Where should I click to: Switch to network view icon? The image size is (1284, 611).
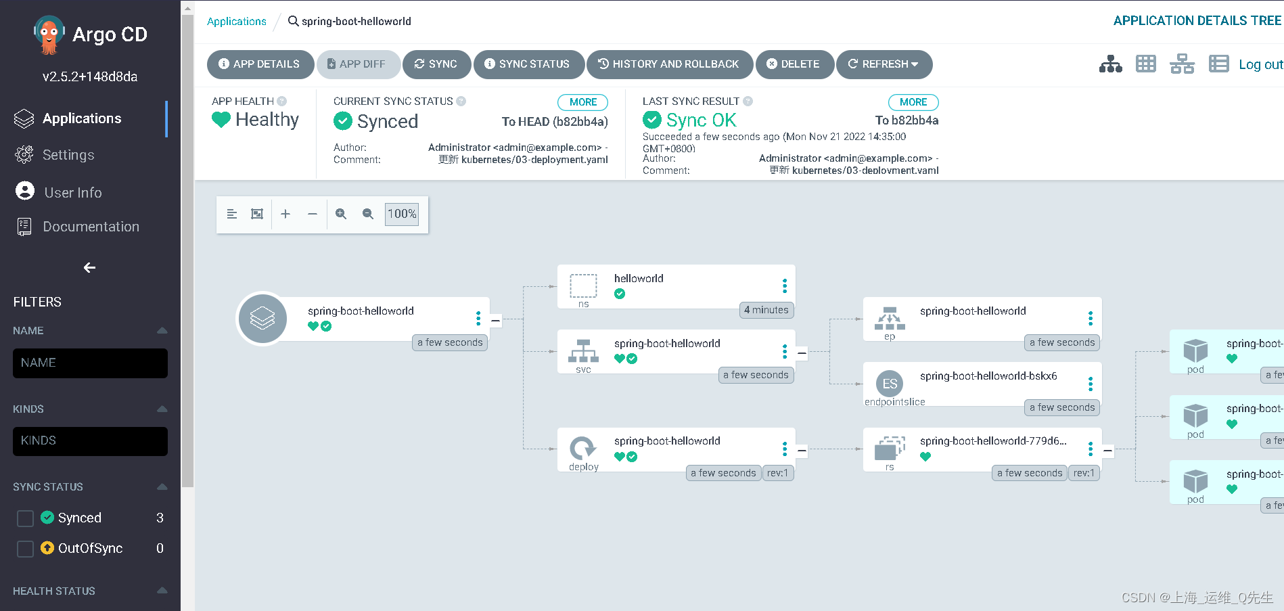[x=1182, y=64]
